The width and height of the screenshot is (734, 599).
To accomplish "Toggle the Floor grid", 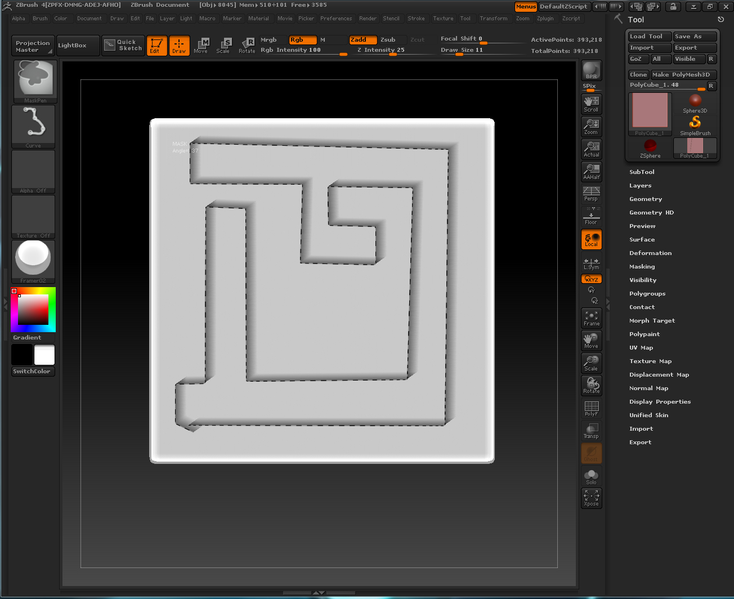I will click(591, 216).
